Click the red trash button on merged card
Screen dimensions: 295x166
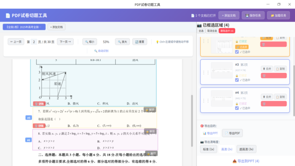(274, 44)
